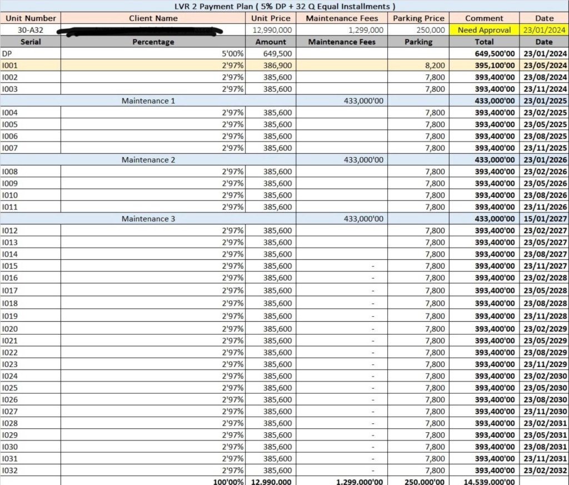Click date cell '23/05/2024'
The width and height of the screenshot is (569, 485).
tap(545, 65)
